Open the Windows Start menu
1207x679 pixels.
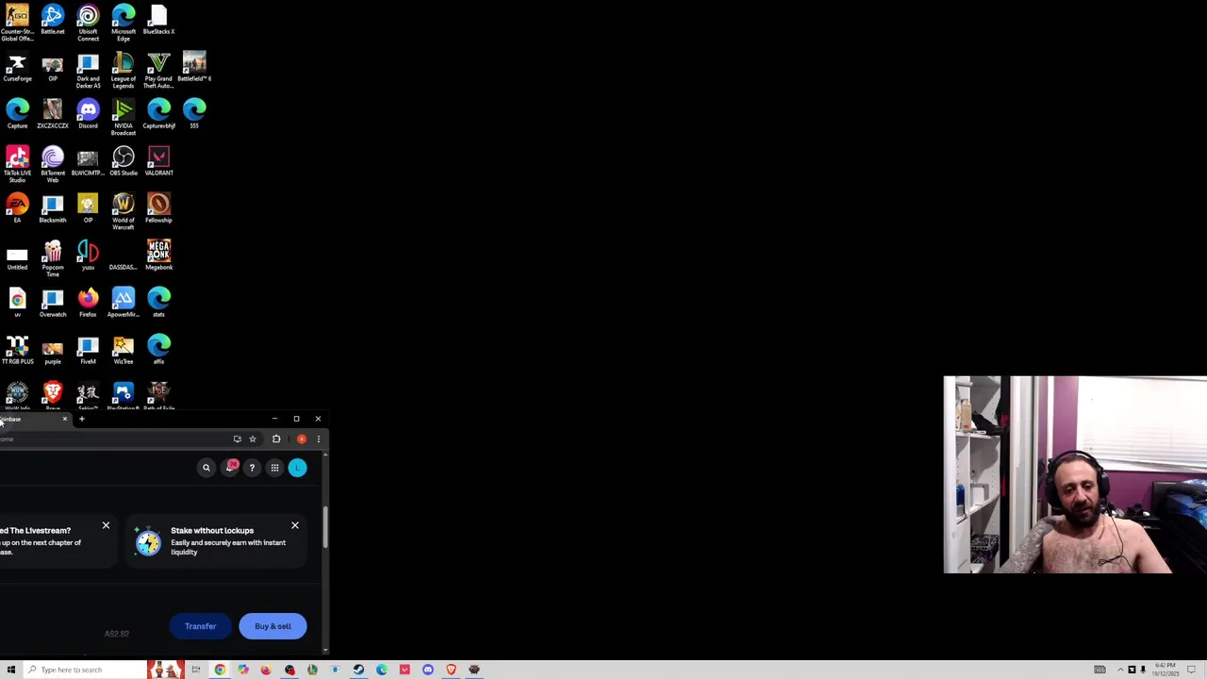pyautogui.click(x=11, y=670)
